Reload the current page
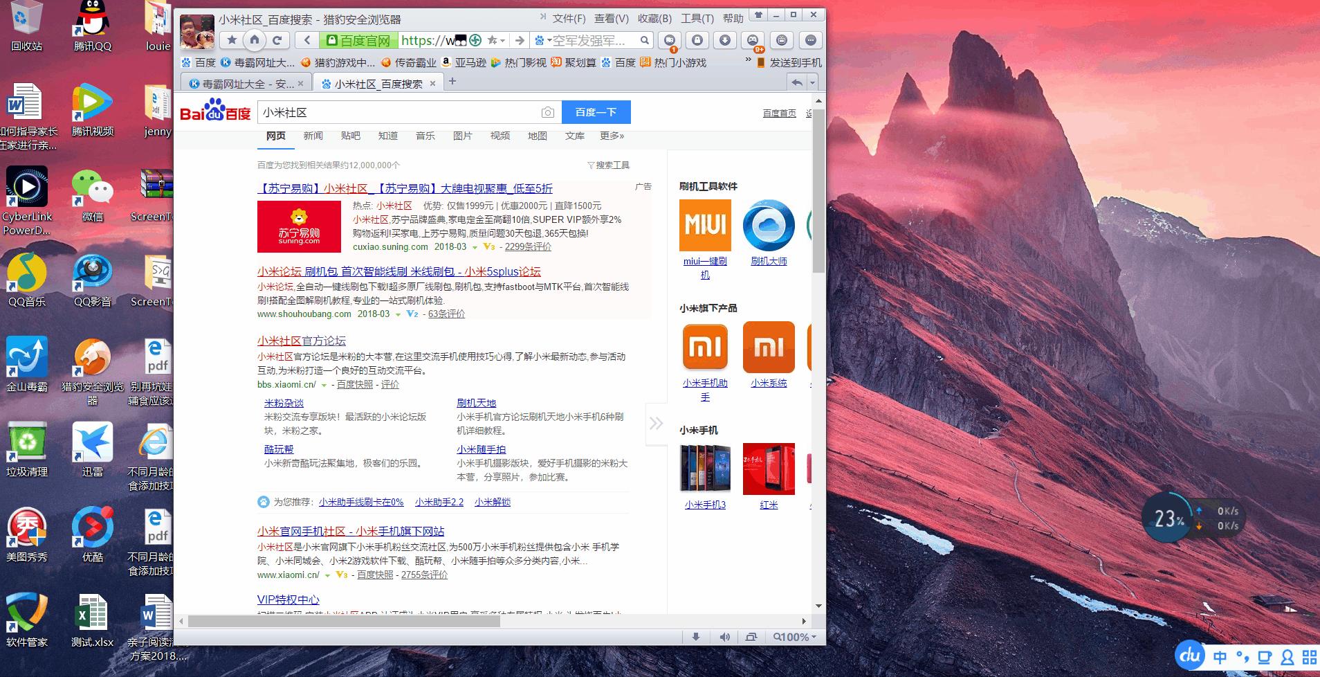Image resolution: width=1320 pixels, height=677 pixels. (277, 40)
